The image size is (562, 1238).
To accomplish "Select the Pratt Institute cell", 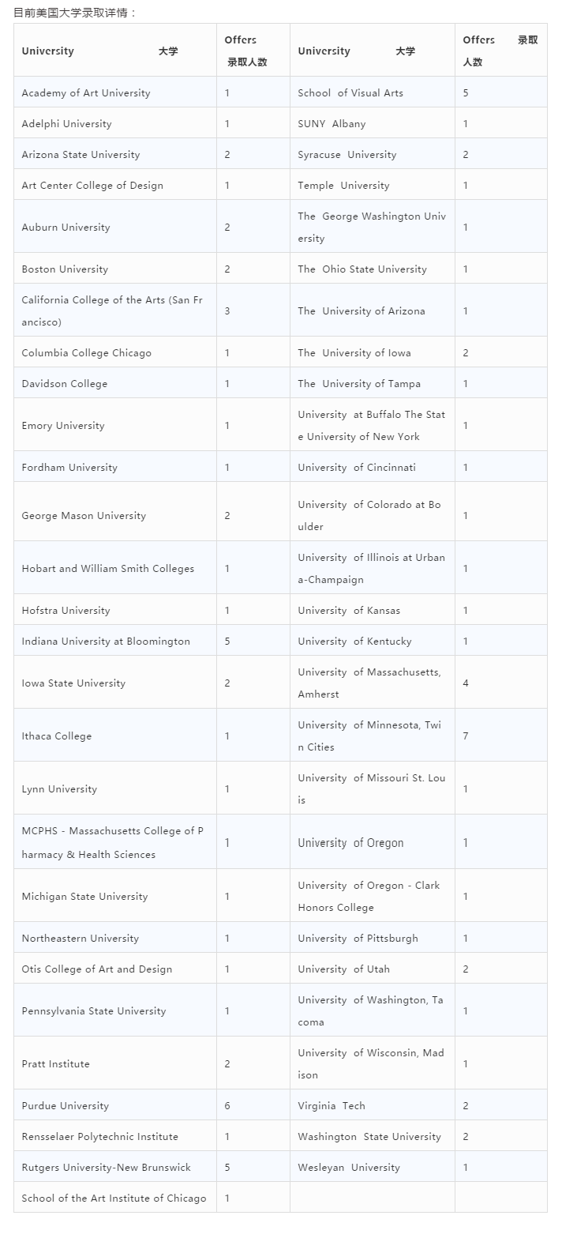I will tap(115, 1063).
